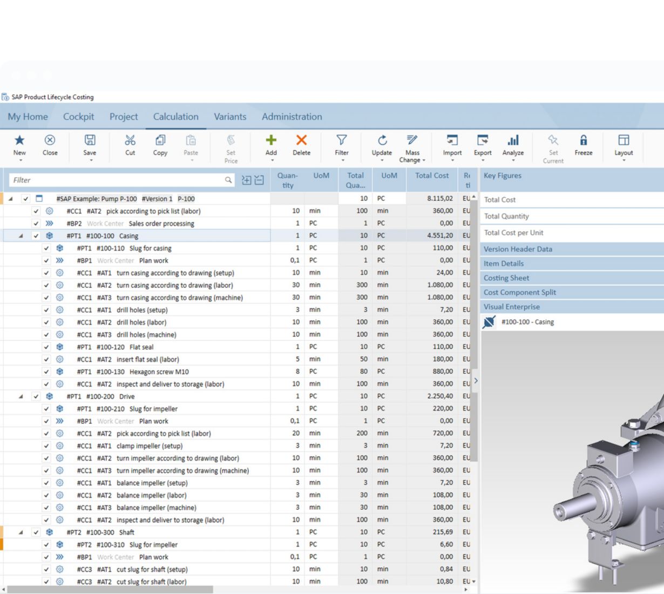
Task: Collapse the #100-300 Shaft tree node
Action: click(21, 532)
